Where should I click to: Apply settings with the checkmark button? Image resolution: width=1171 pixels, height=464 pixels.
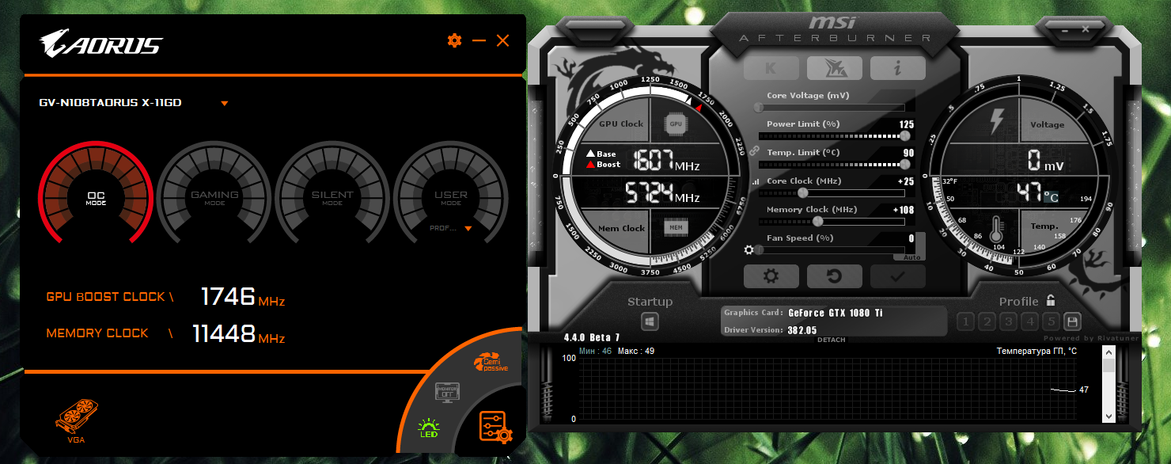[x=898, y=276]
